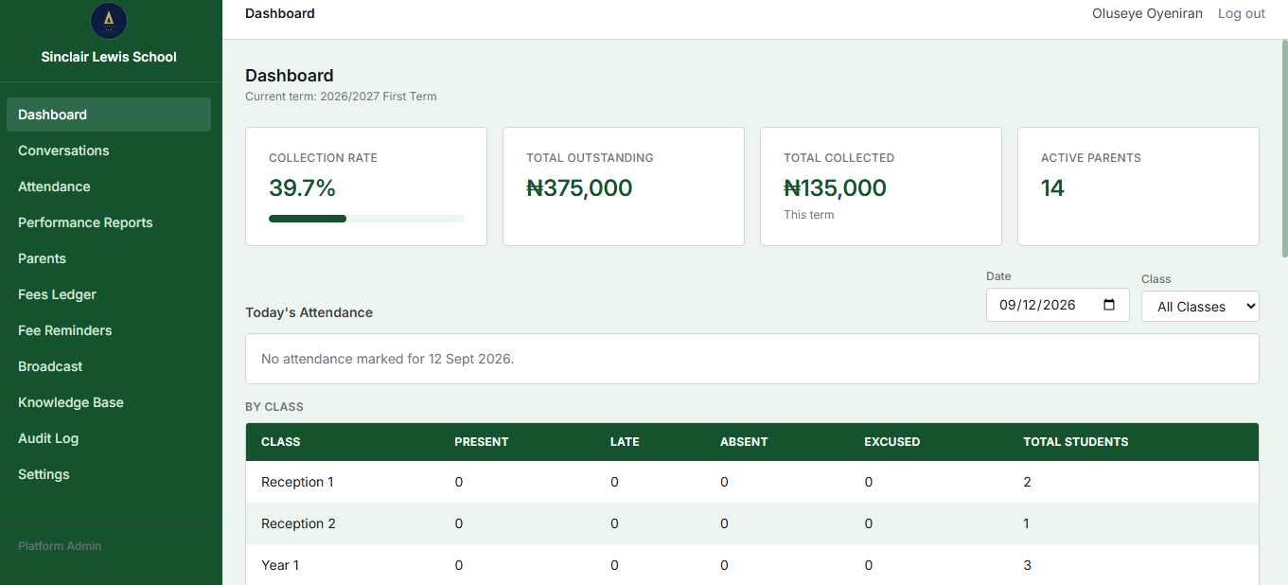1288x585 pixels.
Task: Click the Date input showing 09/12/2026
Action: [1057, 305]
